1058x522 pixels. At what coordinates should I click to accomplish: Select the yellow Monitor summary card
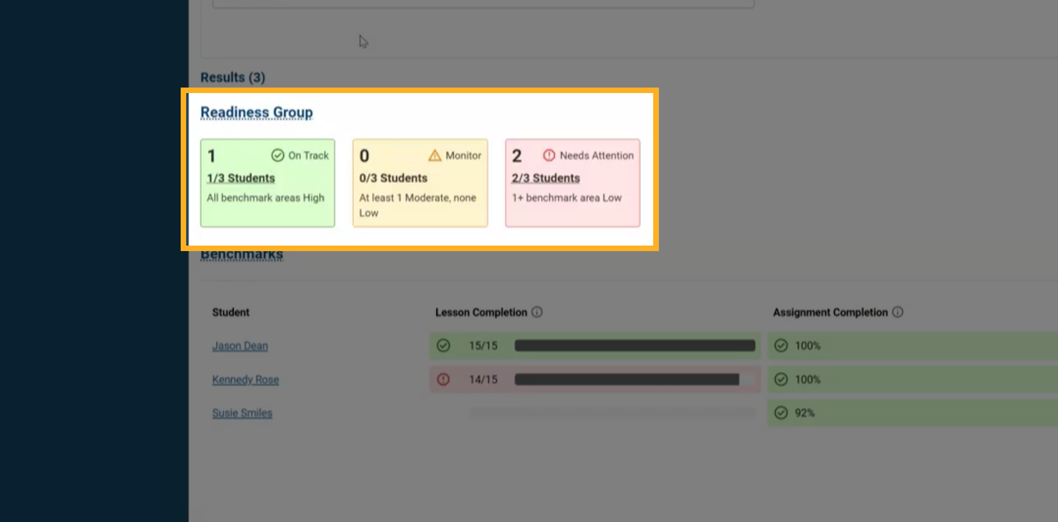[420, 183]
